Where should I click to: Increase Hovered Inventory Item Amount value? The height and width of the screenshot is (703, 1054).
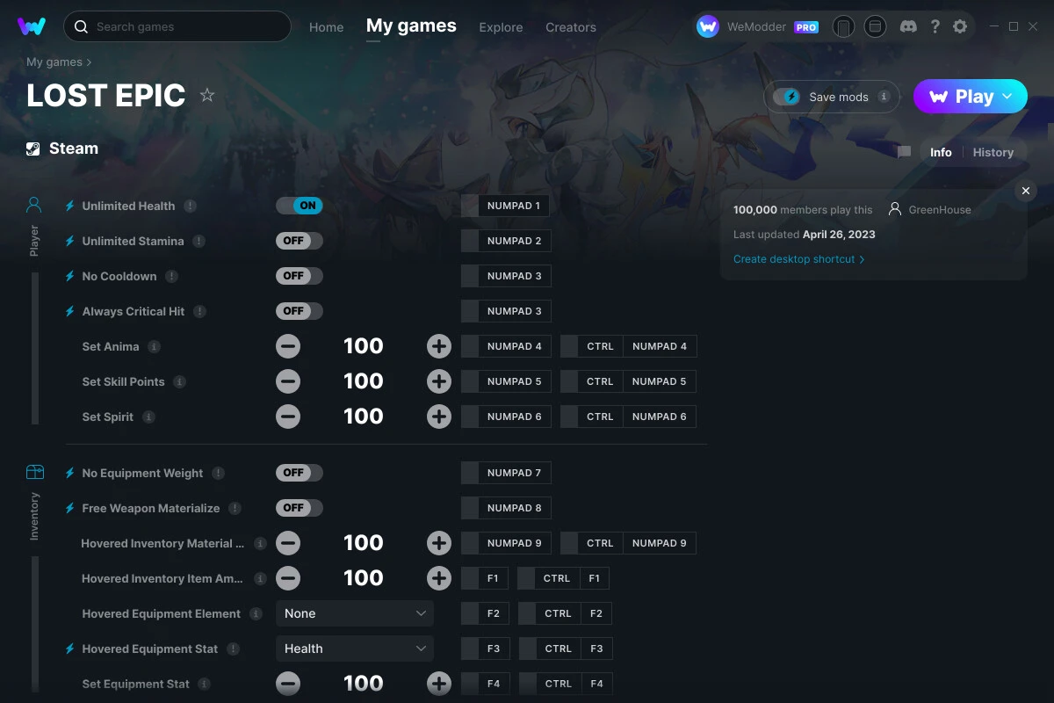tap(439, 578)
